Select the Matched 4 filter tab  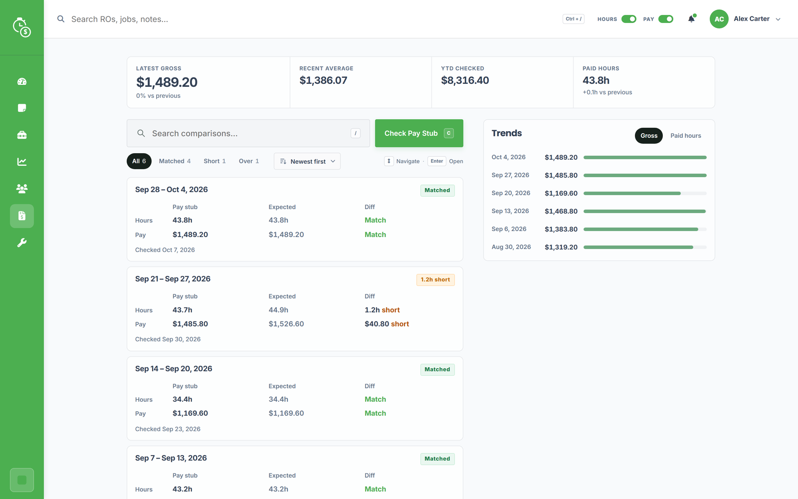pyautogui.click(x=175, y=161)
